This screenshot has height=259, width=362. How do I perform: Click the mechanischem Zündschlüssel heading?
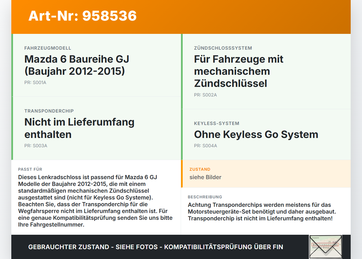click(x=238, y=71)
